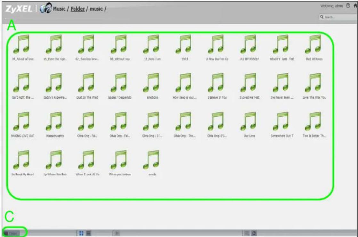This screenshot has width=358, height=237.
Task: Click the play button in bottom bar
Action: click(x=117, y=233)
